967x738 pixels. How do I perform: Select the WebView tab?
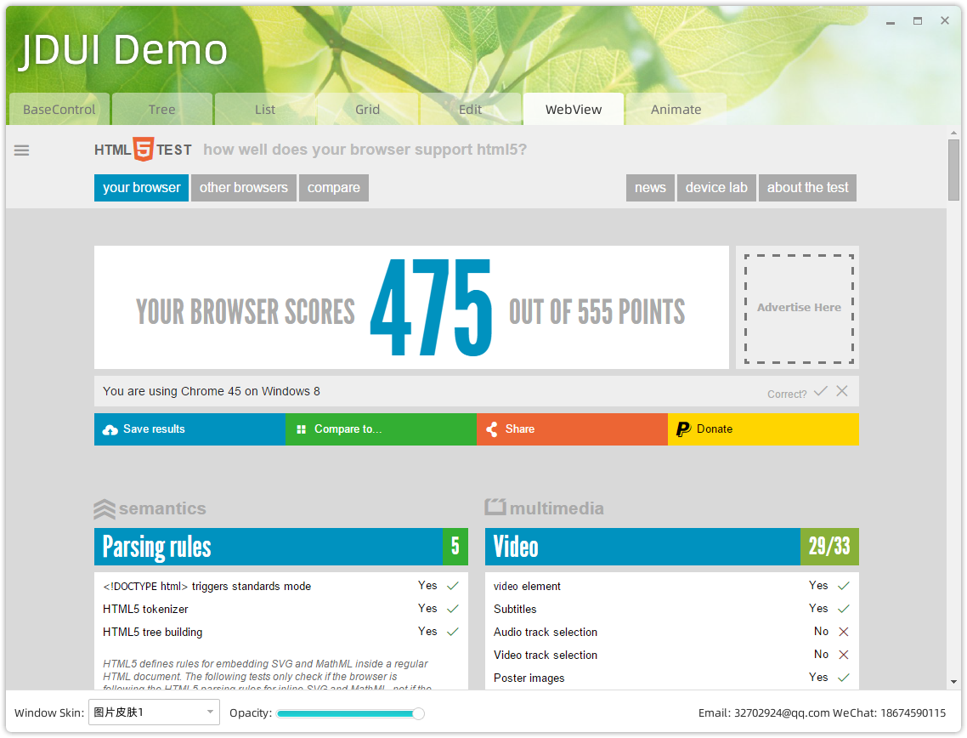pyautogui.click(x=574, y=109)
